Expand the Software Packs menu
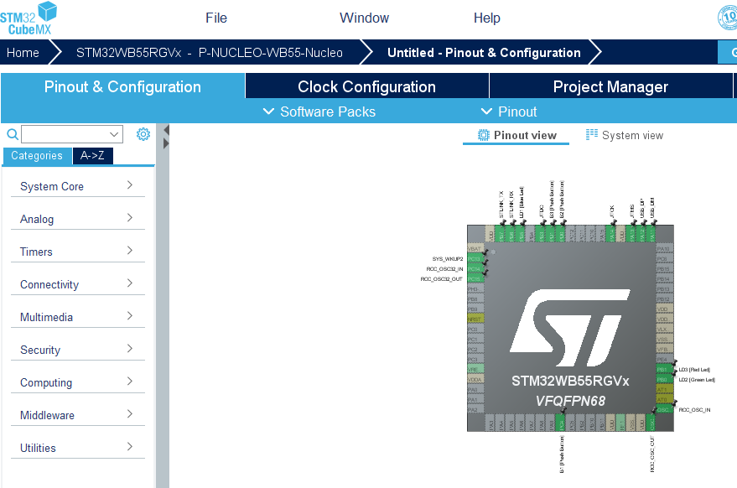Screen dimensions: 737x488 click(319, 112)
